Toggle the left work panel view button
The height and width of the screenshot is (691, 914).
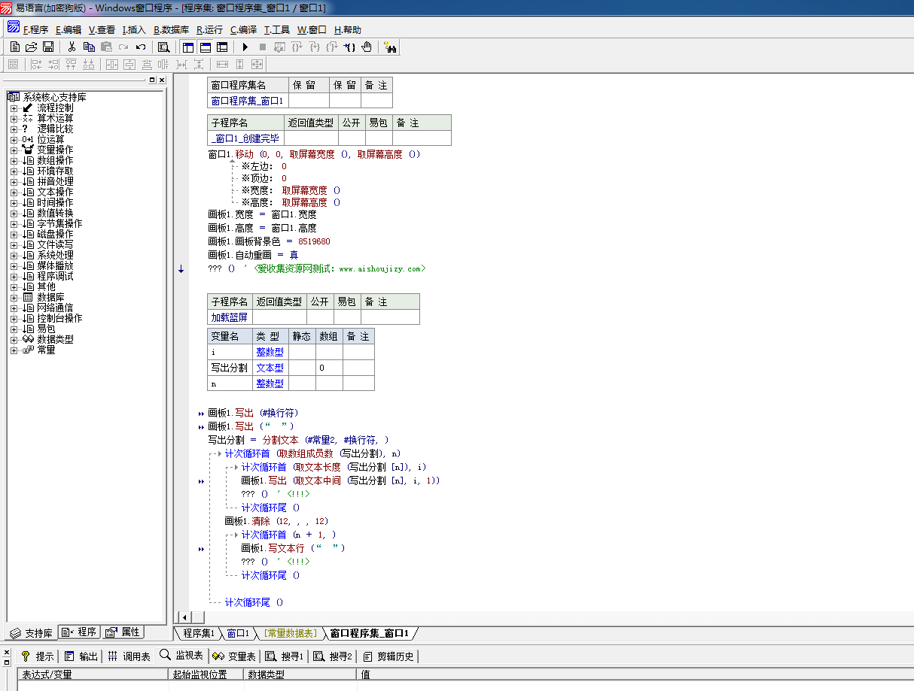(187, 47)
